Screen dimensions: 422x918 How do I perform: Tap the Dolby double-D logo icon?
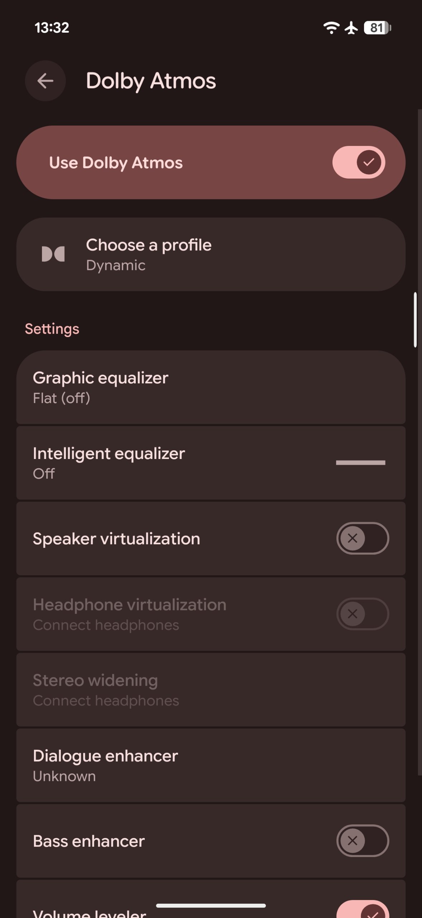click(53, 254)
